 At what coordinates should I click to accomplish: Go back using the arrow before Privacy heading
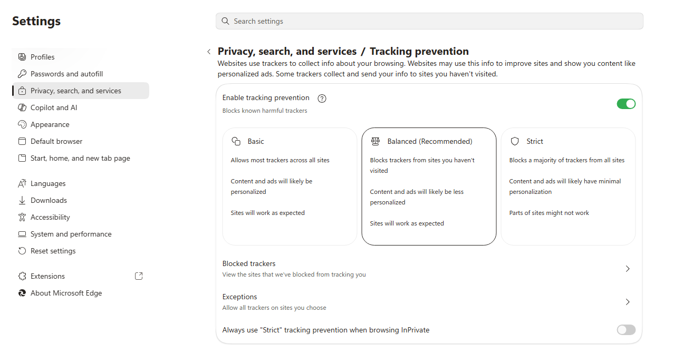[x=209, y=52]
